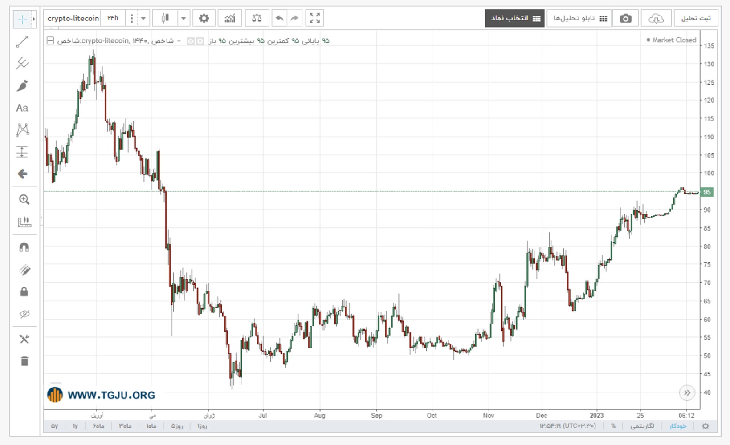Screen dimensions: 730x445
Task: Click the crypto-litecoin symbol input field
Action: click(73, 18)
